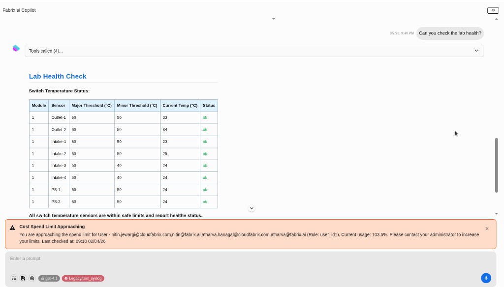Click the image attachment icon in prompt bar
The height and width of the screenshot is (287, 504).
click(23, 278)
